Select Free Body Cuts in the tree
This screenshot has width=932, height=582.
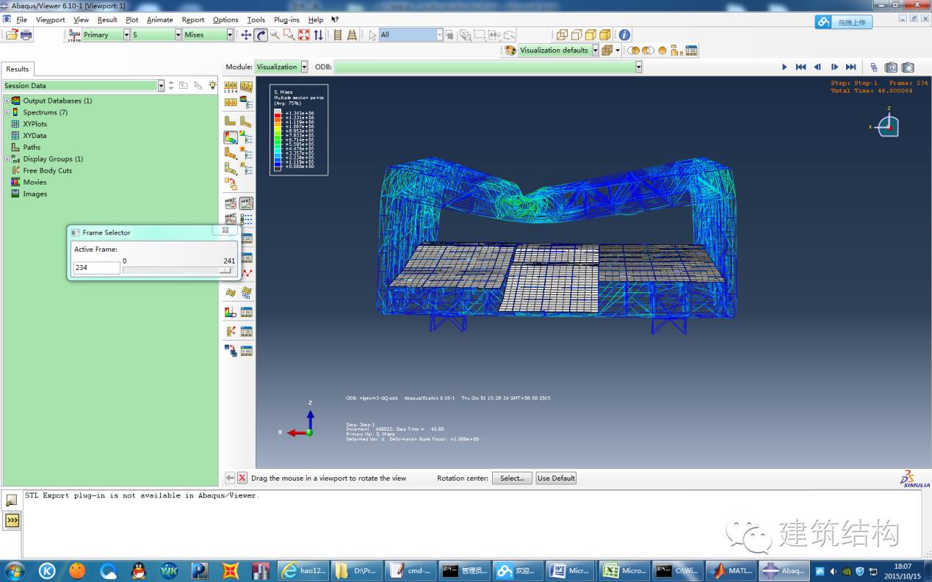pyautogui.click(x=47, y=170)
